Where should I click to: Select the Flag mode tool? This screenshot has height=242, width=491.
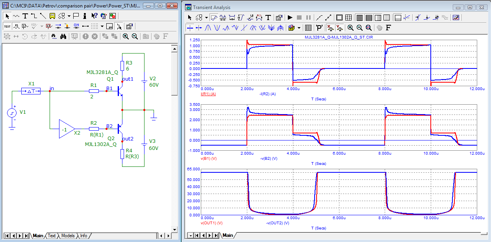point(76,16)
